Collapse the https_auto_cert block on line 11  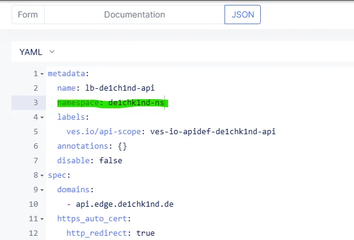coord(42,219)
